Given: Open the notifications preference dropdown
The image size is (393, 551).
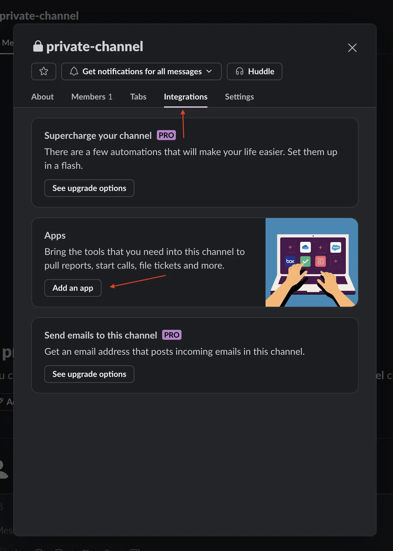Looking at the screenshot, I should tap(142, 71).
